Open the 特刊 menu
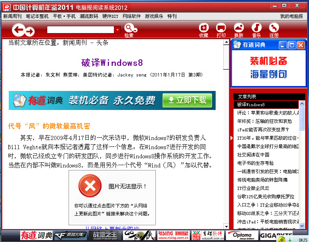This screenshot has height=242, width=309. (172, 16)
